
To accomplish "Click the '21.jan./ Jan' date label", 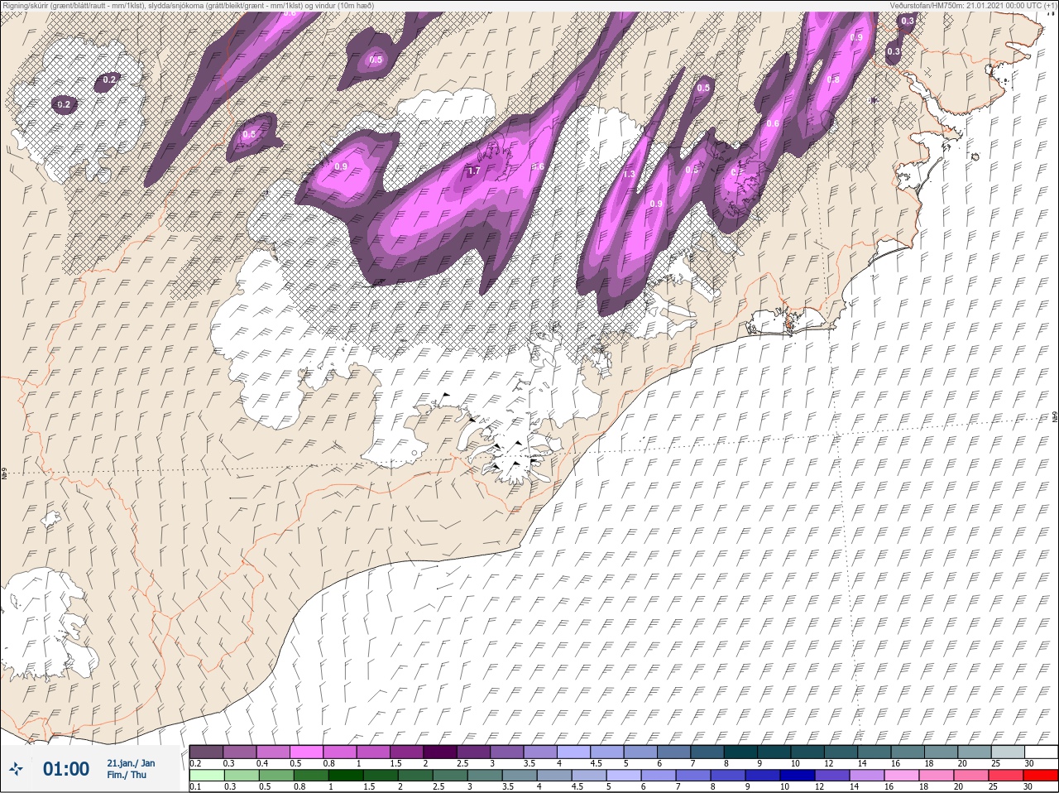I will pyautogui.click(x=131, y=762).
